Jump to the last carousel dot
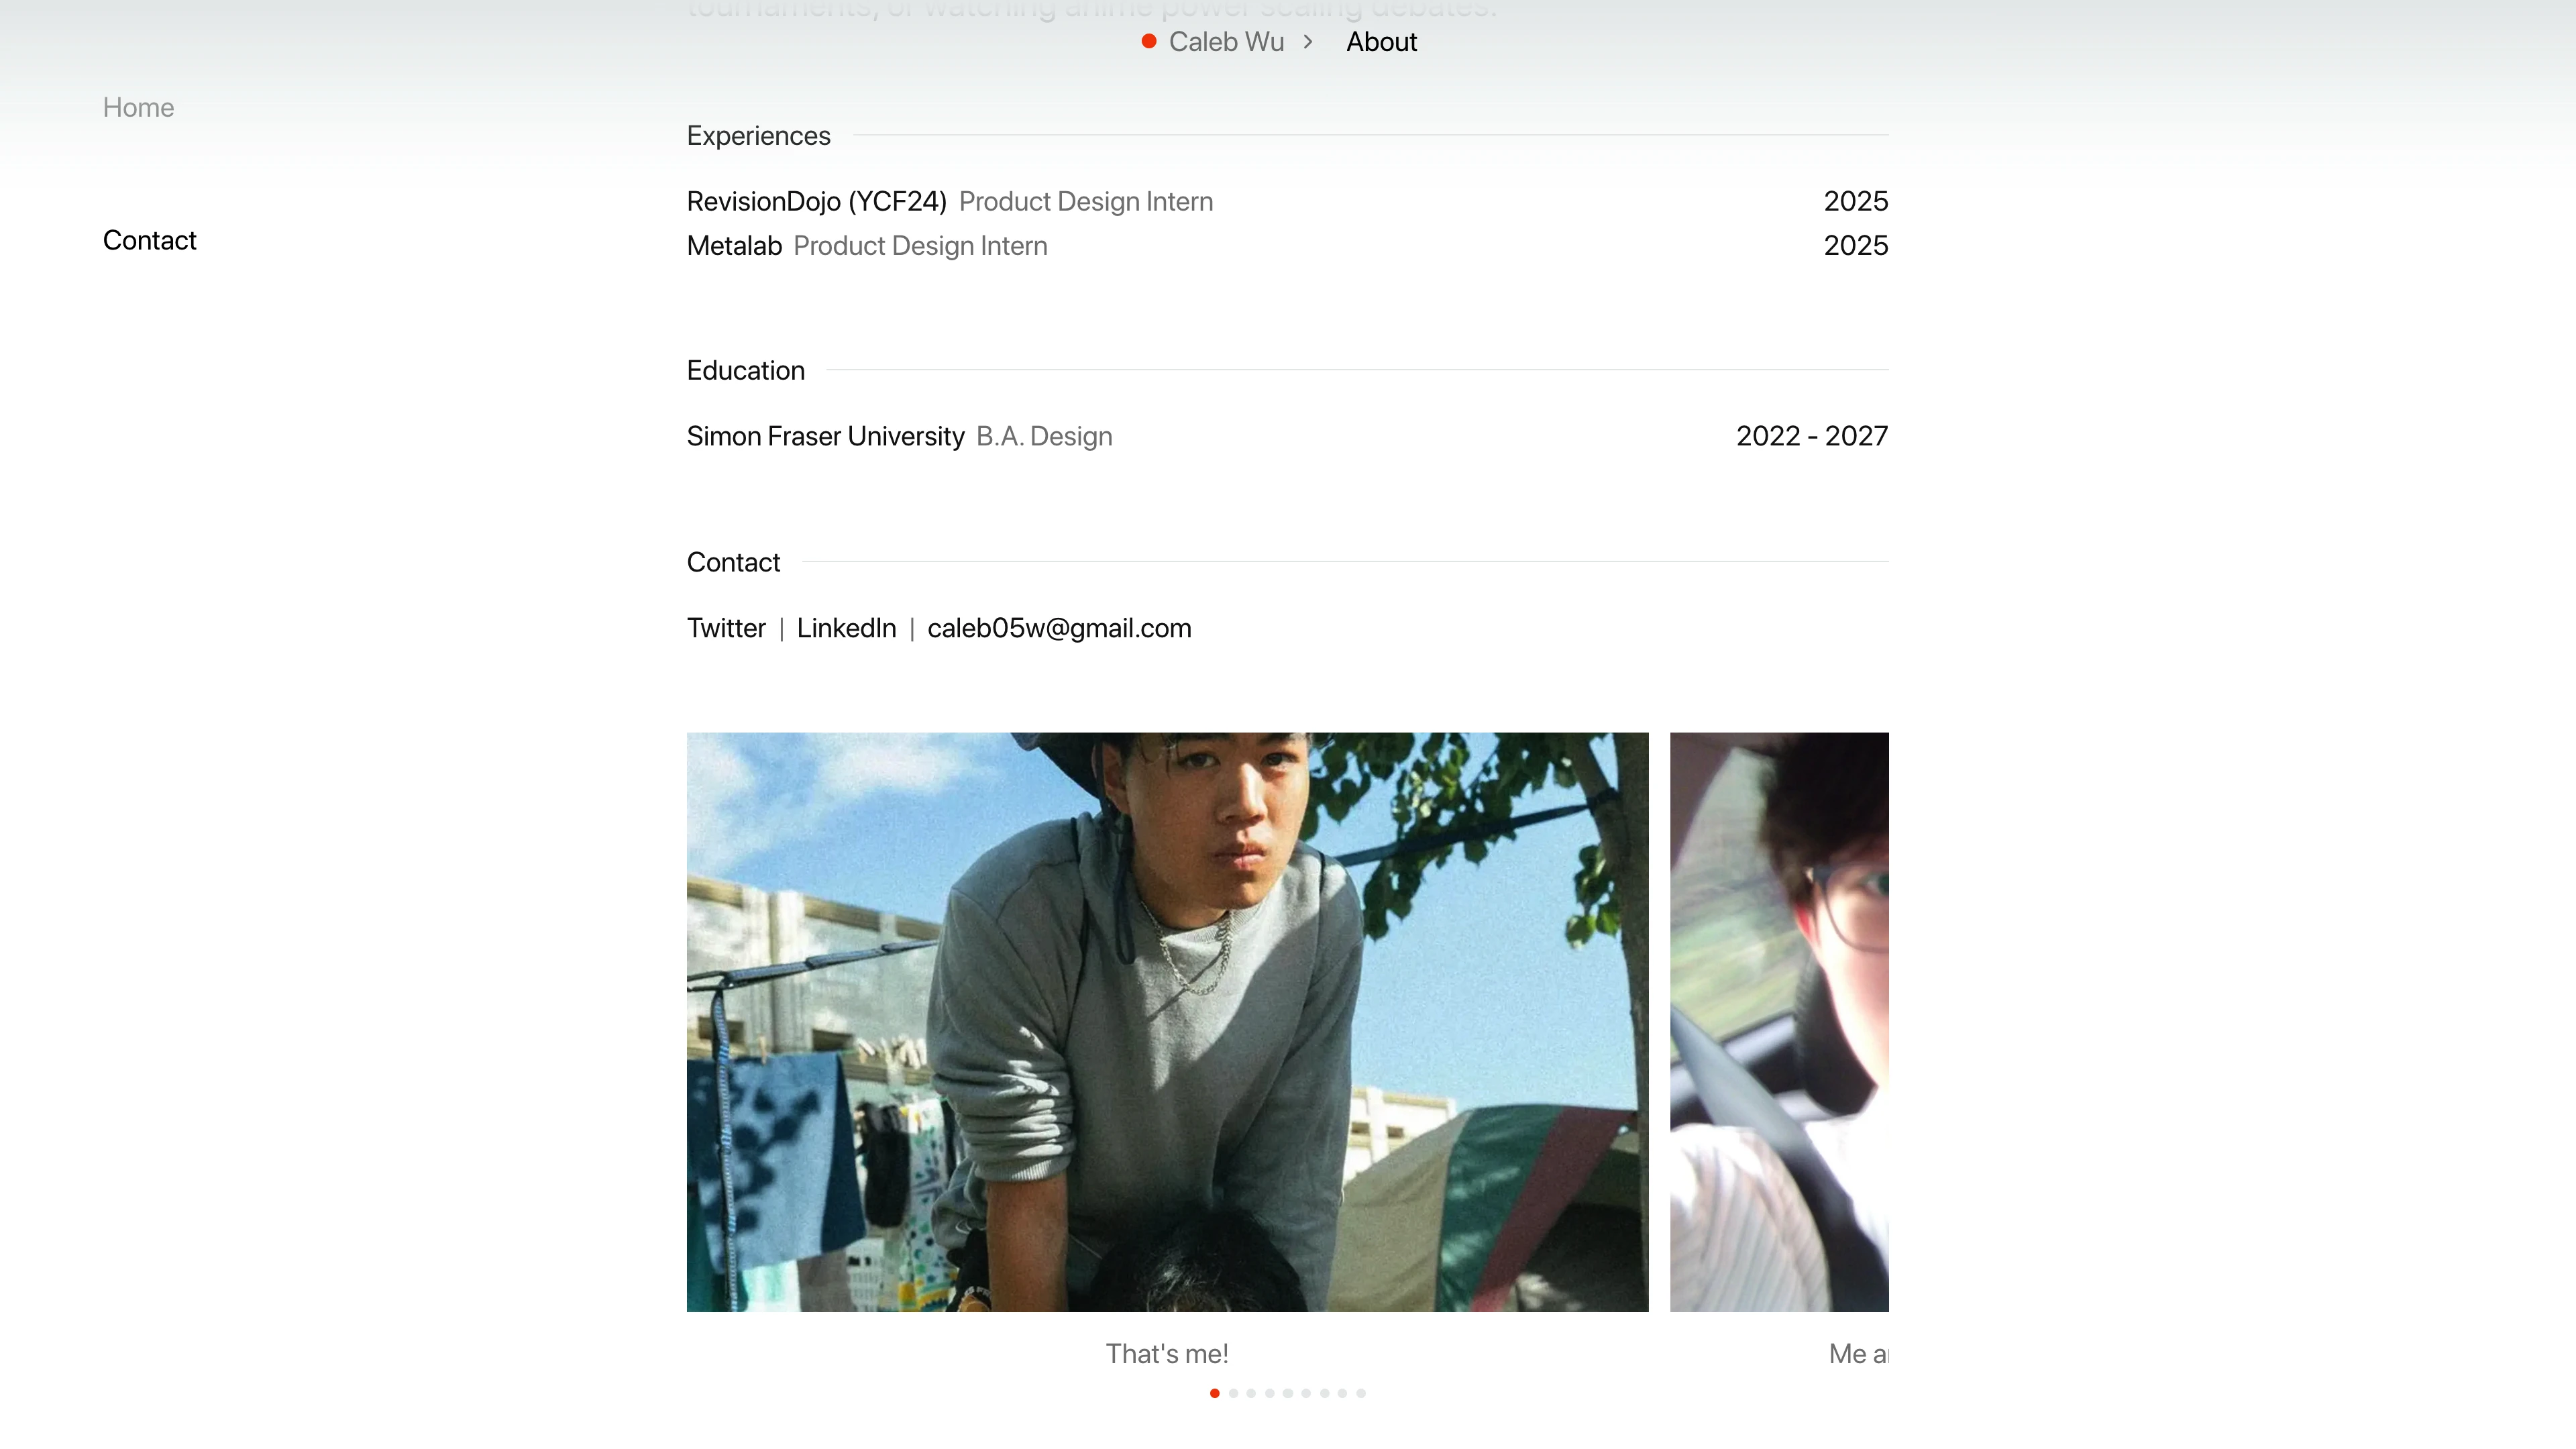The image size is (2576, 1449). click(x=1361, y=1393)
